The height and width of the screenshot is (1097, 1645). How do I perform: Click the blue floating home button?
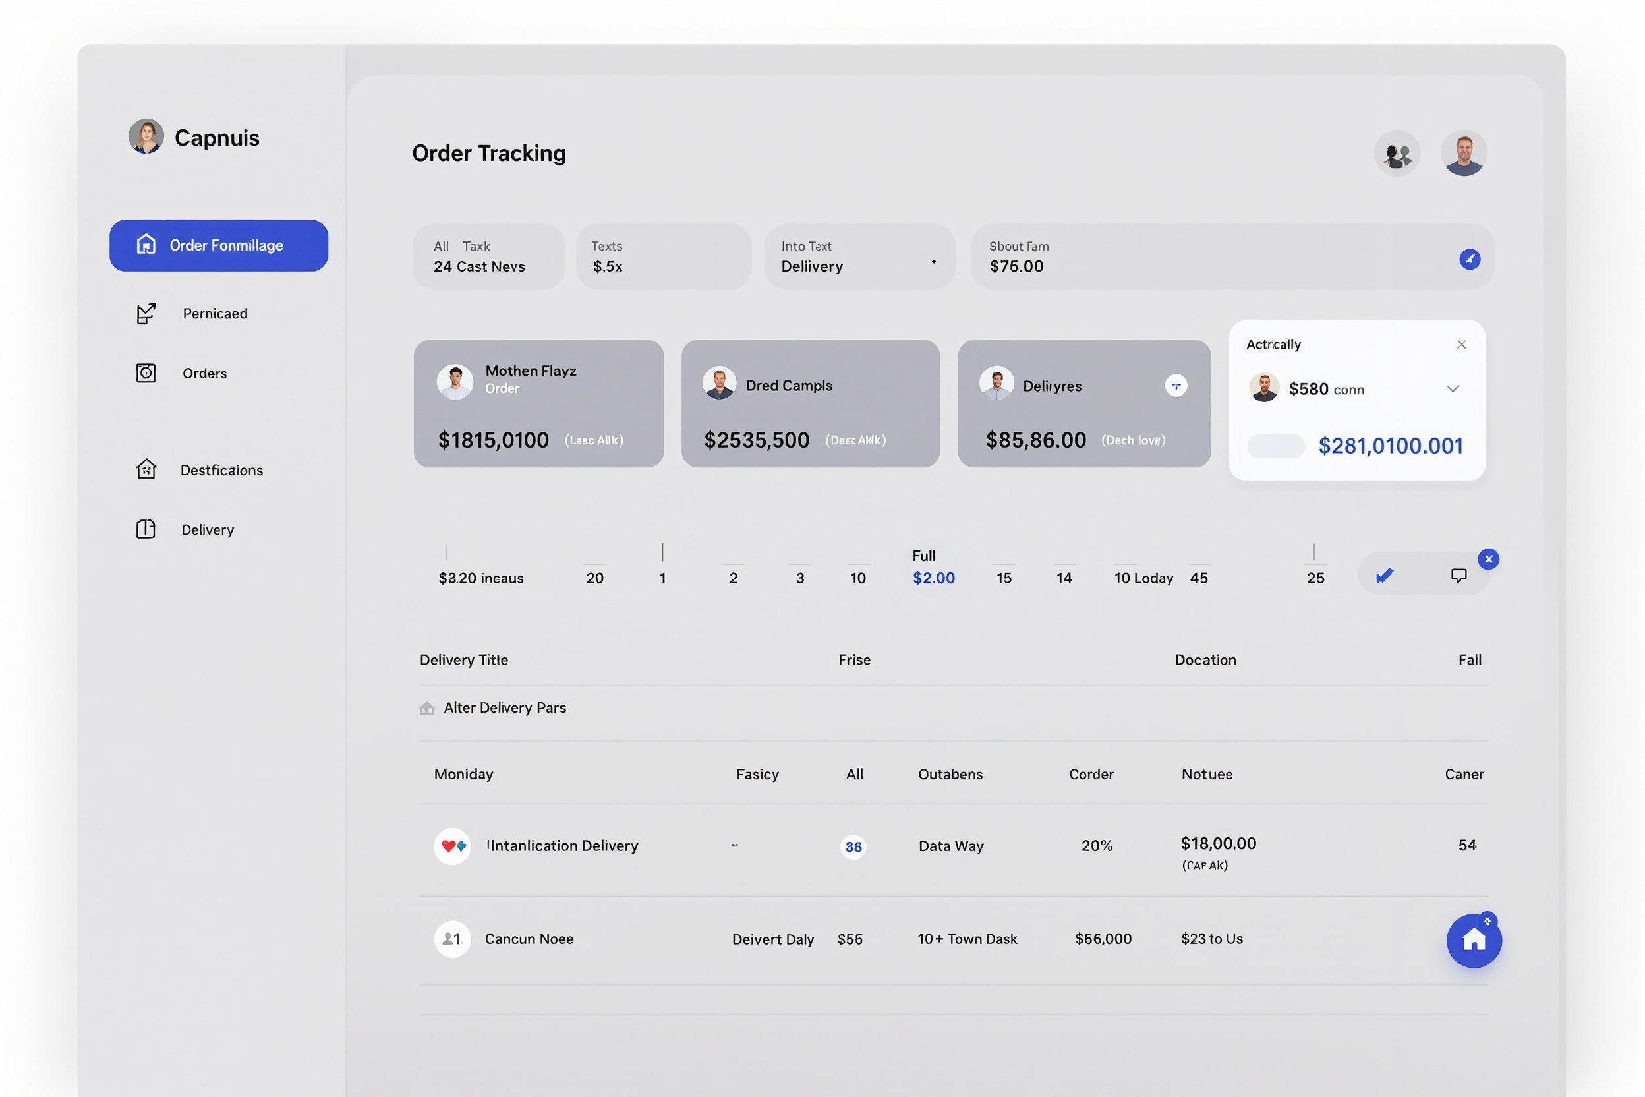click(x=1474, y=940)
